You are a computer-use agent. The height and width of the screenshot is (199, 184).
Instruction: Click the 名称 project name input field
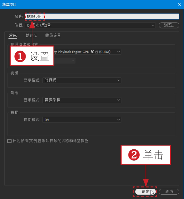pyautogui.click(x=102, y=17)
